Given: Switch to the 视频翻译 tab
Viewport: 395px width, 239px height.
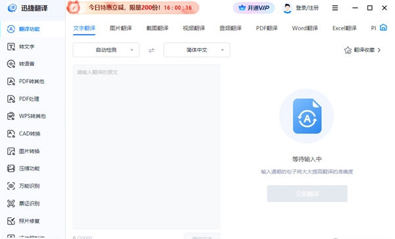Looking at the screenshot, I should pyautogui.click(x=194, y=28).
